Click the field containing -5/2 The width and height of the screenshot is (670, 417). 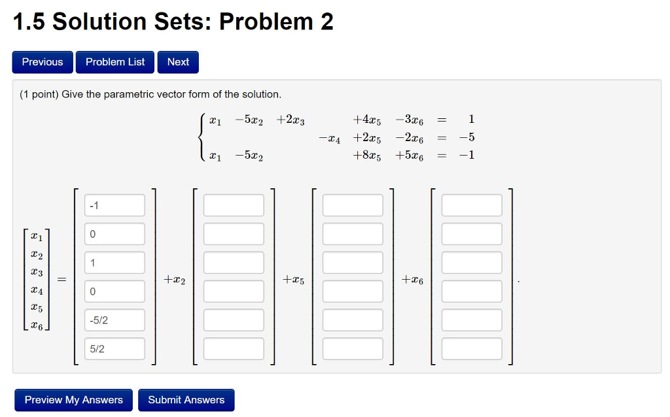(115, 320)
